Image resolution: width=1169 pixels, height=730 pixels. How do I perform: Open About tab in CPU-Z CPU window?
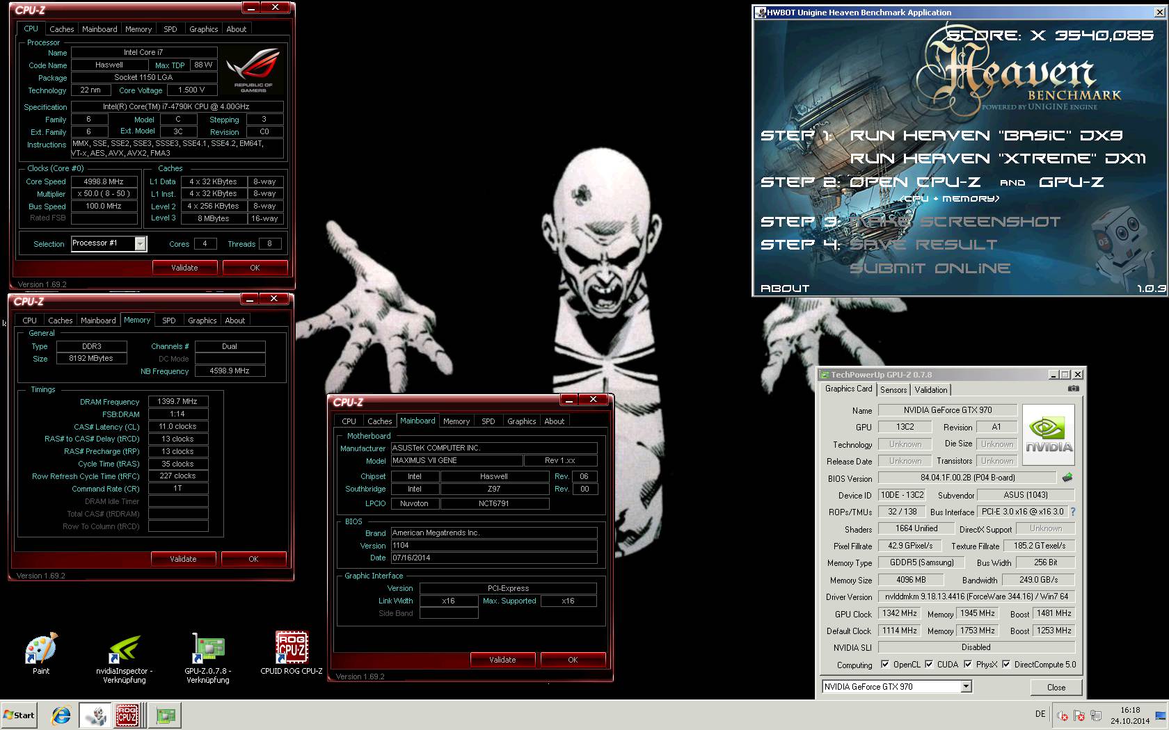237,29
